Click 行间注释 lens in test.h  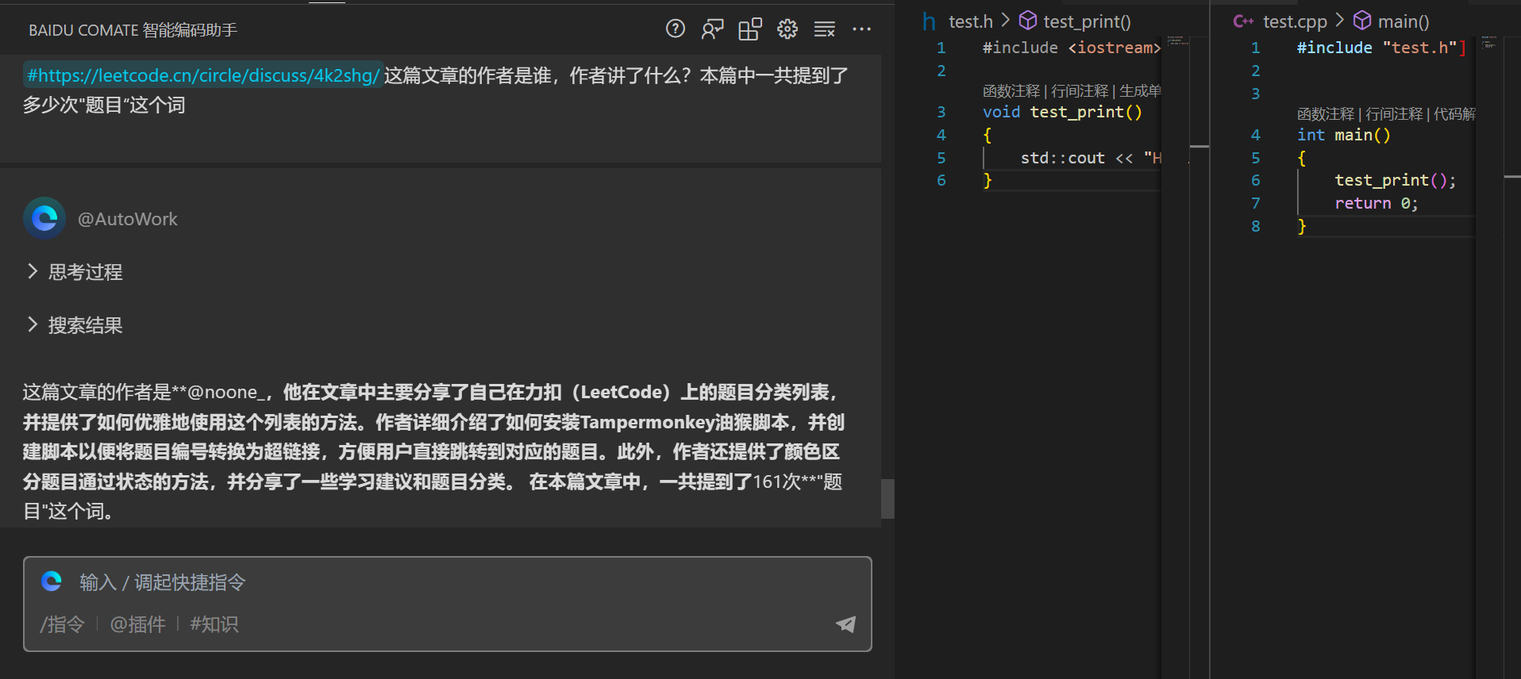pyautogui.click(x=1080, y=91)
